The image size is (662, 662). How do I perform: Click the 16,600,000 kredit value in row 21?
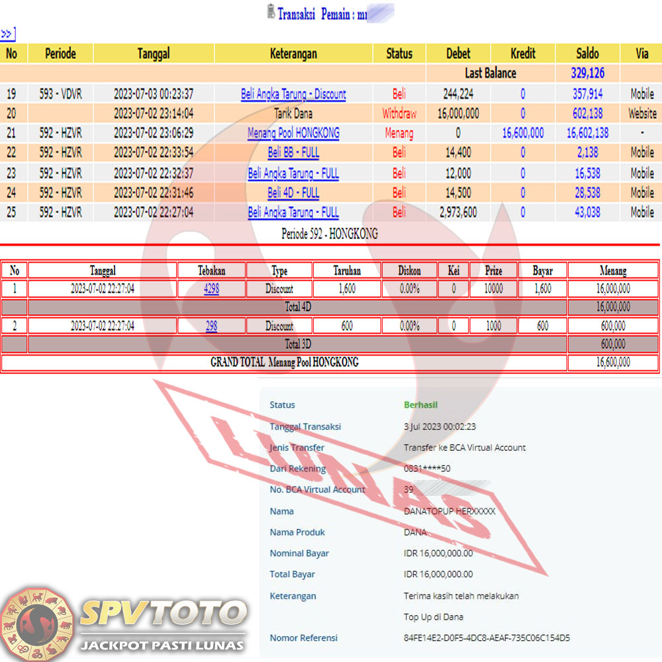pyautogui.click(x=522, y=133)
